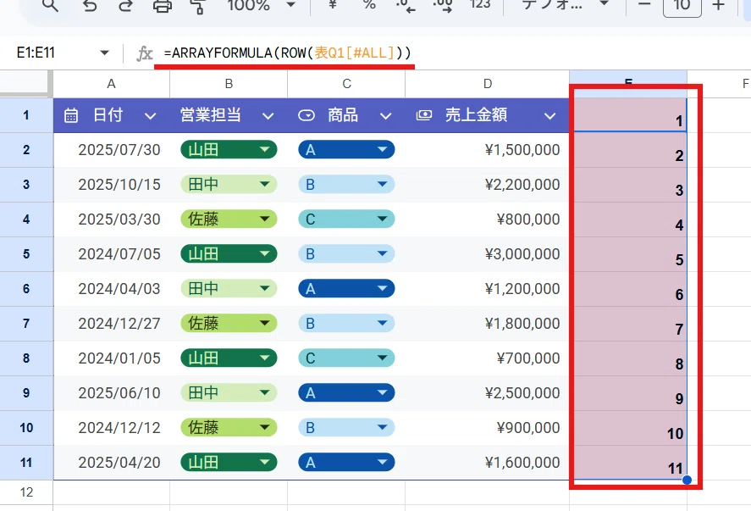Image resolution: width=751 pixels, height=511 pixels.
Task: Click the dropdown-type icon in 商品 header
Action: (306, 115)
